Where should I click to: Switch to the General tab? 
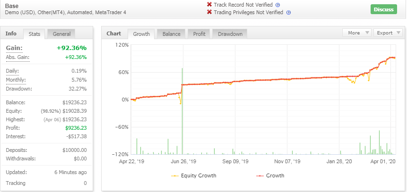click(61, 34)
